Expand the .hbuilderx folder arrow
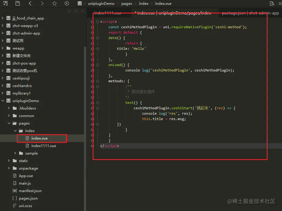The height and width of the screenshot is (211, 282). click(9, 108)
